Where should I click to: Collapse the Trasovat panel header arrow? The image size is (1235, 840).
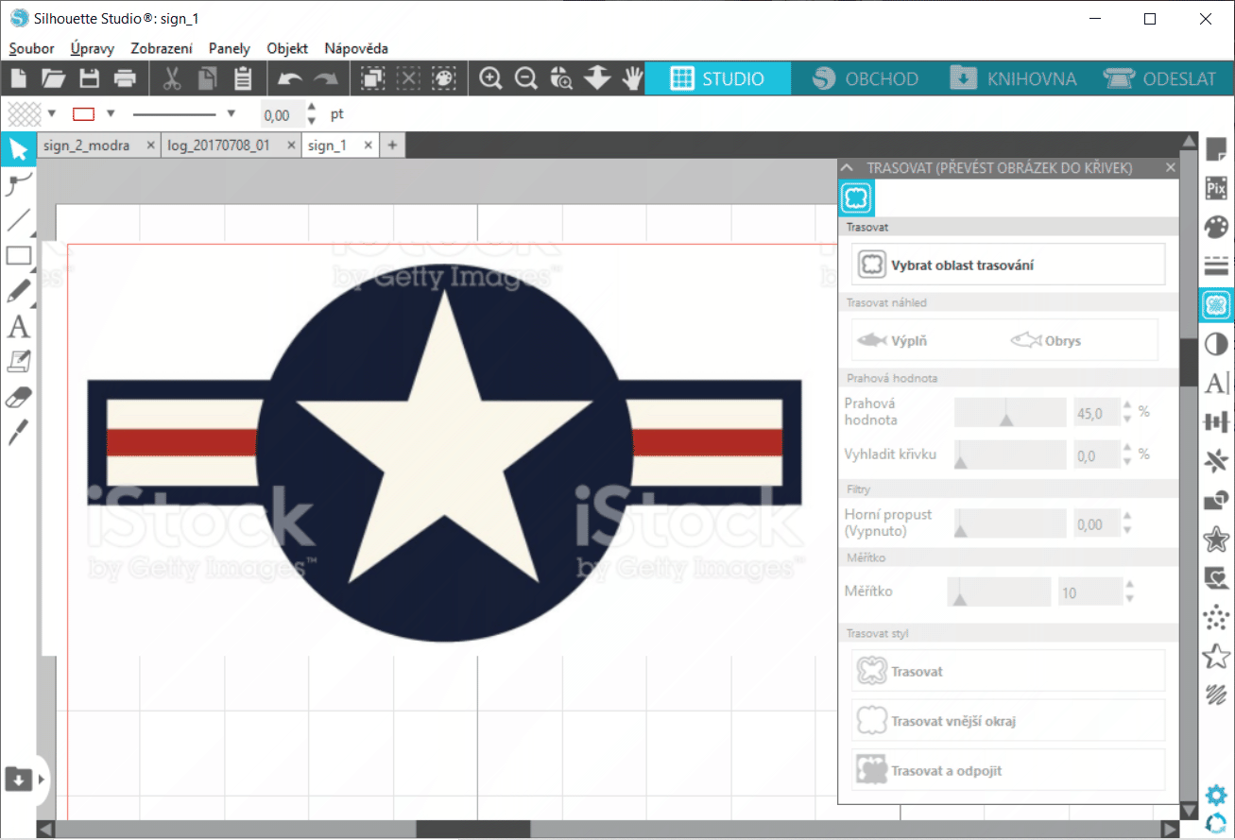[x=848, y=167]
